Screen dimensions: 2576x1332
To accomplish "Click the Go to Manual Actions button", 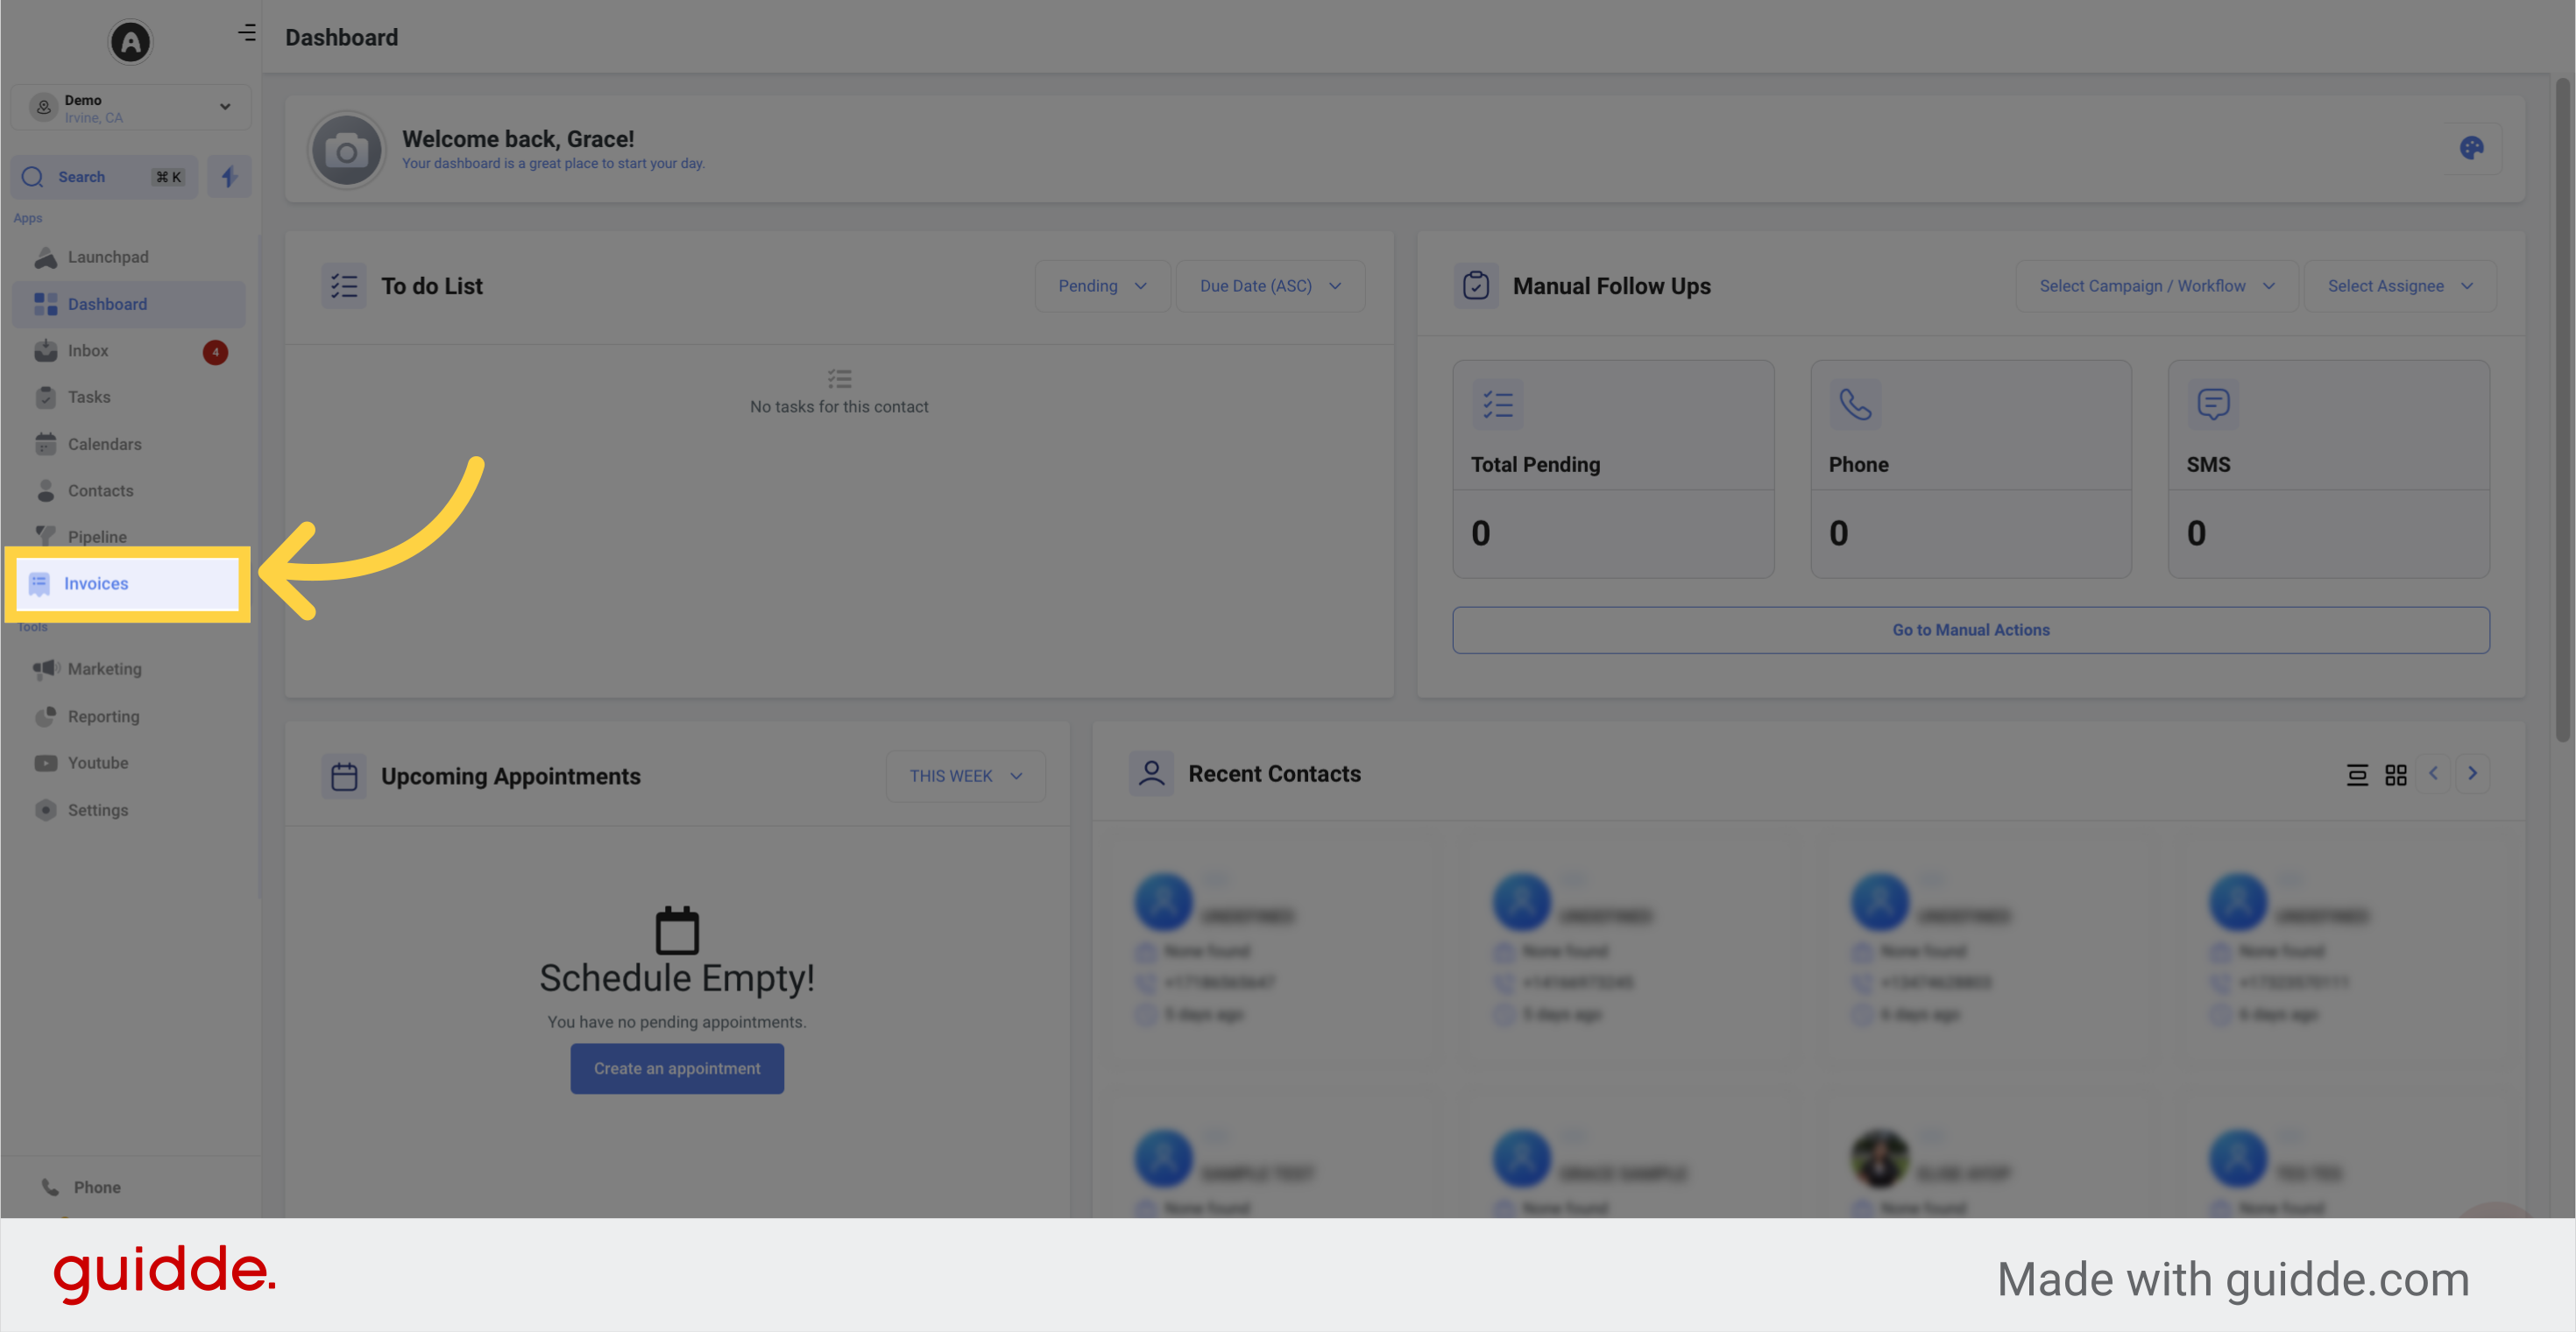I will 1970,631.
